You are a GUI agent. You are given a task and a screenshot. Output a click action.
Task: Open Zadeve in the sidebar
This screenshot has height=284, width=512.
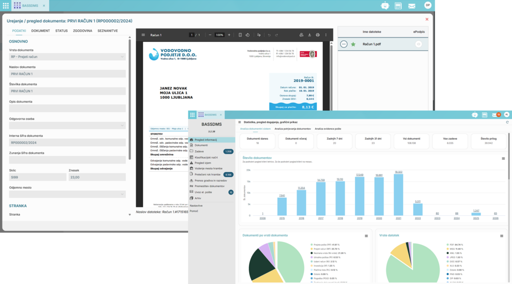(198, 151)
